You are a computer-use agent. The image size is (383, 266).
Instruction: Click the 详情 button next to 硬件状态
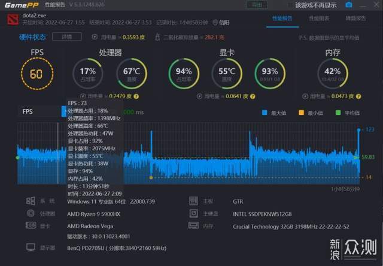pyautogui.click(x=67, y=37)
